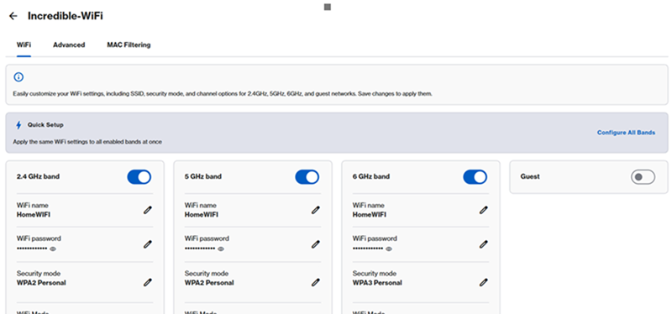Edit the 6 GHz band security mode
Viewport: 672px width, 314px height.
coord(484,282)
